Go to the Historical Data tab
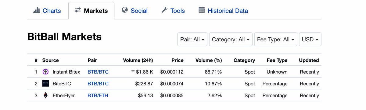This screenshot has width=366, height=110. coord(223,11)
